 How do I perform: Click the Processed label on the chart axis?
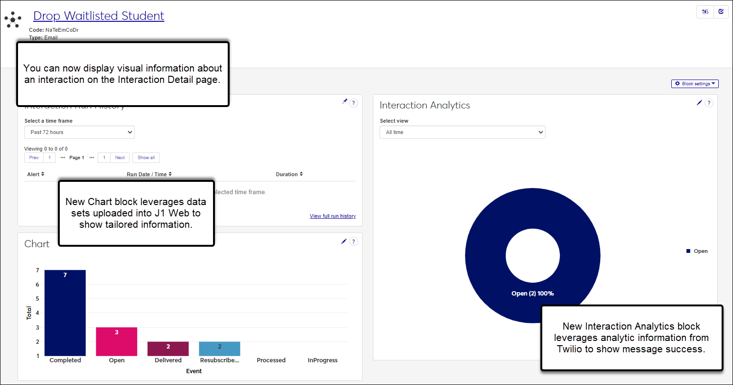(x=271, y=360)
